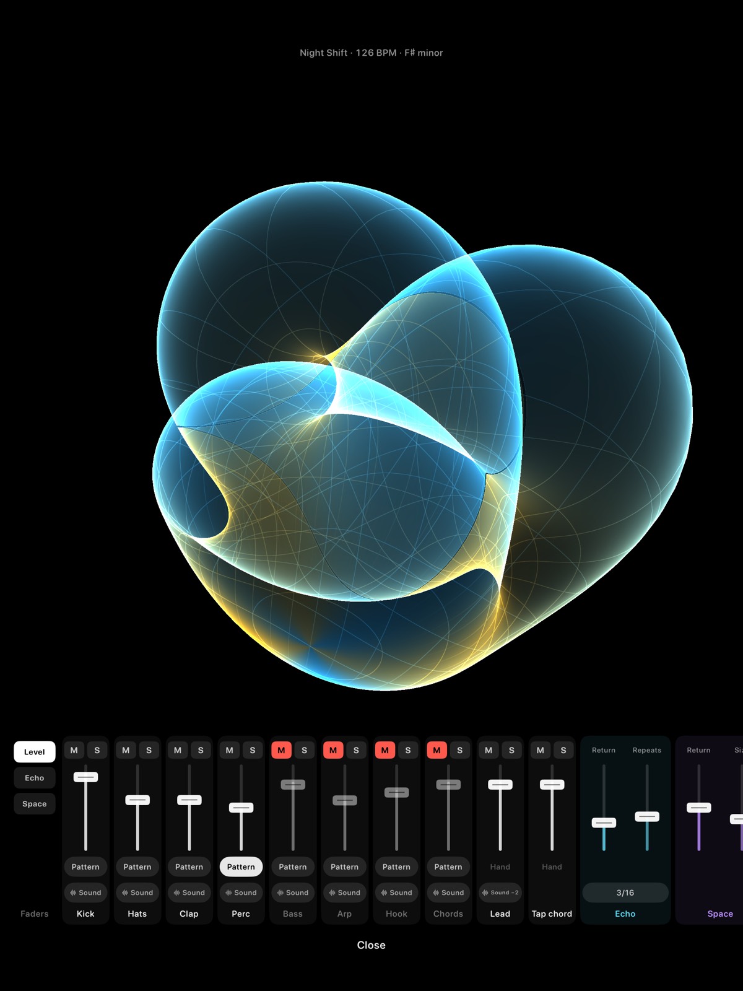Unmute the Chords channel
743x991 pixels.
point(437,750)
